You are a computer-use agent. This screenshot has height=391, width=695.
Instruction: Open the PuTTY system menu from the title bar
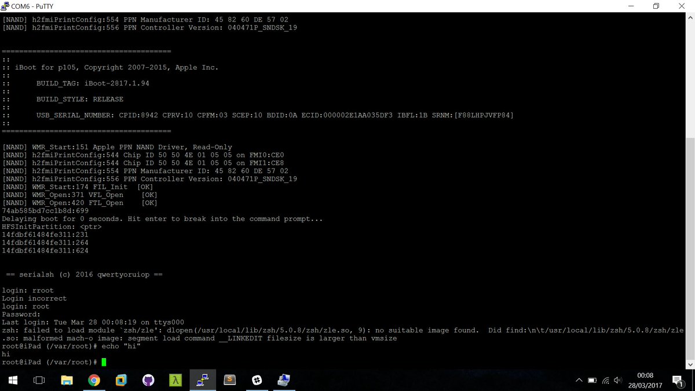click(x=6, y=6)
